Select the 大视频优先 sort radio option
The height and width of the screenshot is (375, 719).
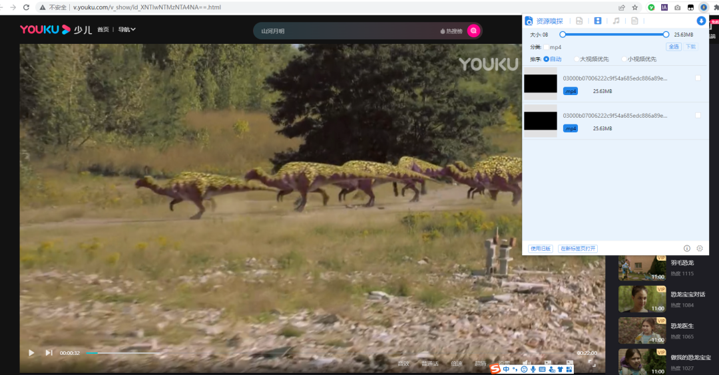click(x=576, y=59)
